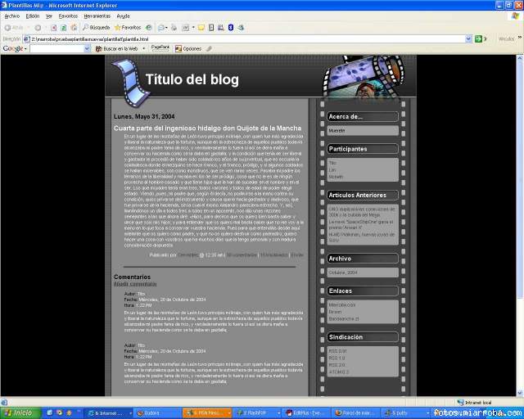524x419 pixels.
Task: Click the Intranet local zone status indicator
Action: point(475,403)
